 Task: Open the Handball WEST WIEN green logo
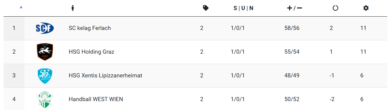coord(45,99)
